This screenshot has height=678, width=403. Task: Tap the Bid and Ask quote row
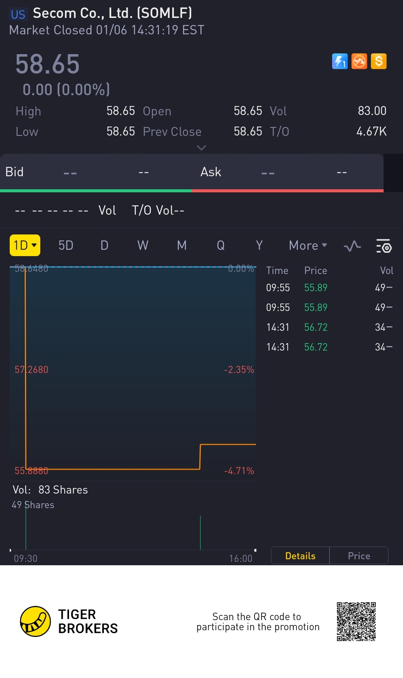(192, 172)
